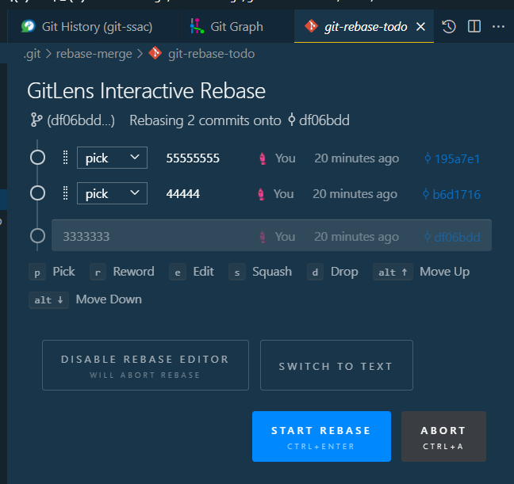Select .git in the breadcrumb
The height and width of the screenshot is (484, 514).
click(32, 54)
